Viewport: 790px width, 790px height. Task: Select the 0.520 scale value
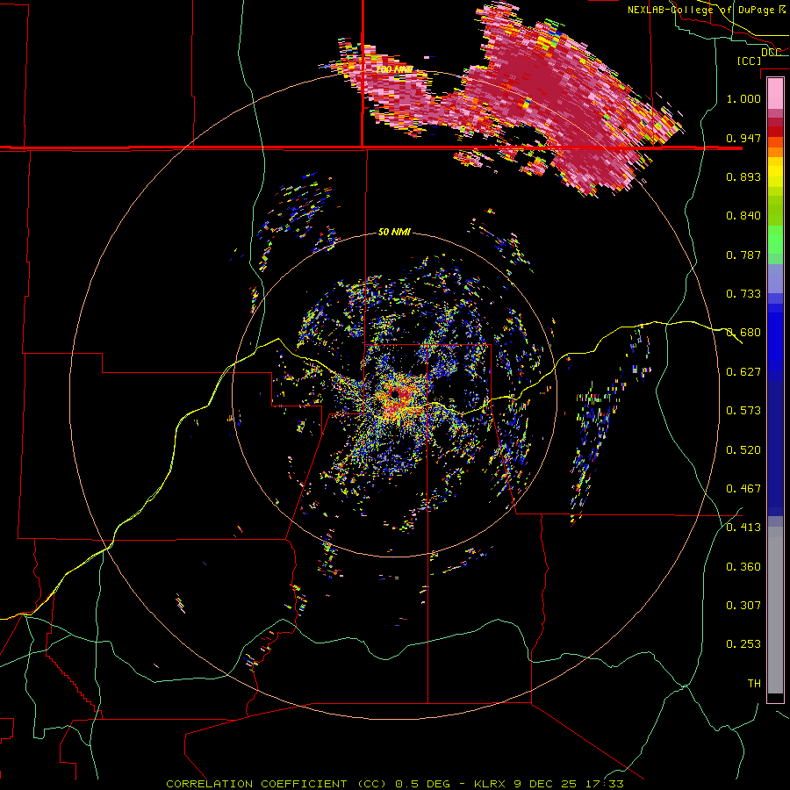[743, 450]
